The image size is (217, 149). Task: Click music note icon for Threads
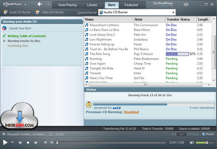pos(87,73)
